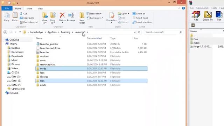224x126 pixels.
Task: Click Roaming in the address path
Action: pos(65,32)
